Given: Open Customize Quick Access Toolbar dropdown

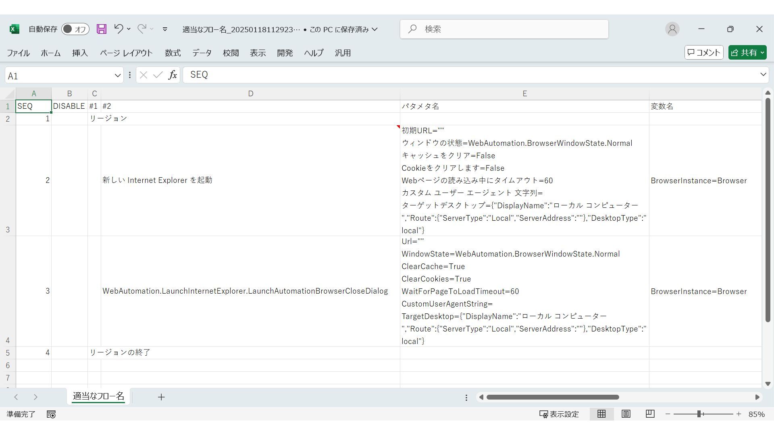Looking at the screenshot, I should [x=165, y=29].
